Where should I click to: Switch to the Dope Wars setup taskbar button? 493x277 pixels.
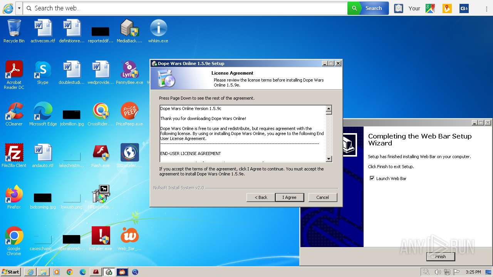pos(109,272)
